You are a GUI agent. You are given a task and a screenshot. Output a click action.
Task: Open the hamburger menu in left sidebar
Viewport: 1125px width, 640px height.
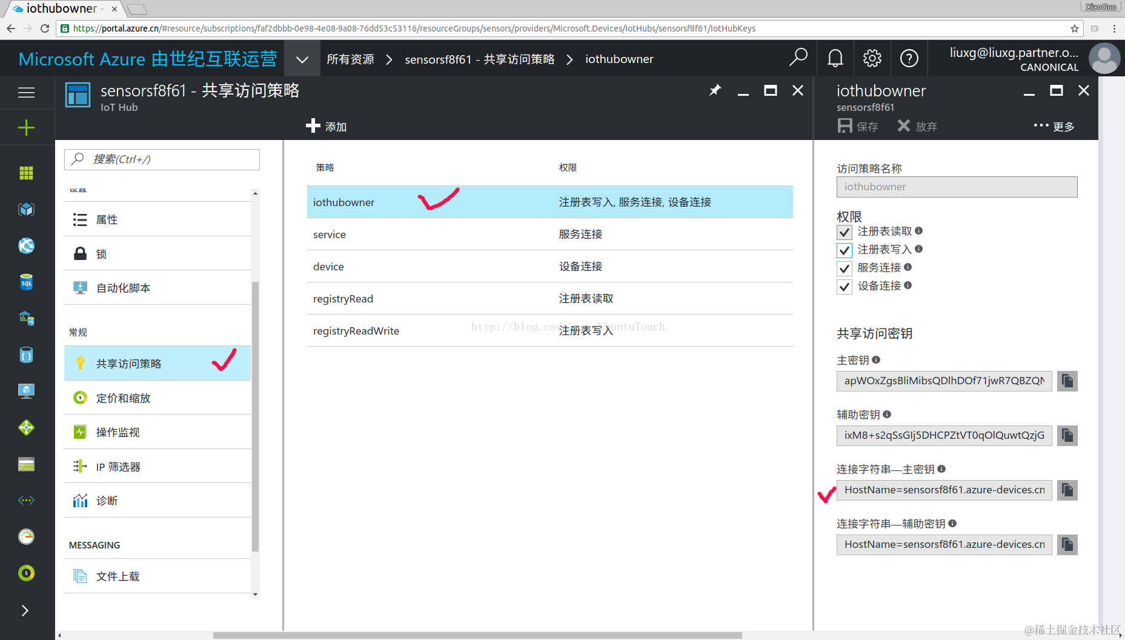(x=26, y=93)
